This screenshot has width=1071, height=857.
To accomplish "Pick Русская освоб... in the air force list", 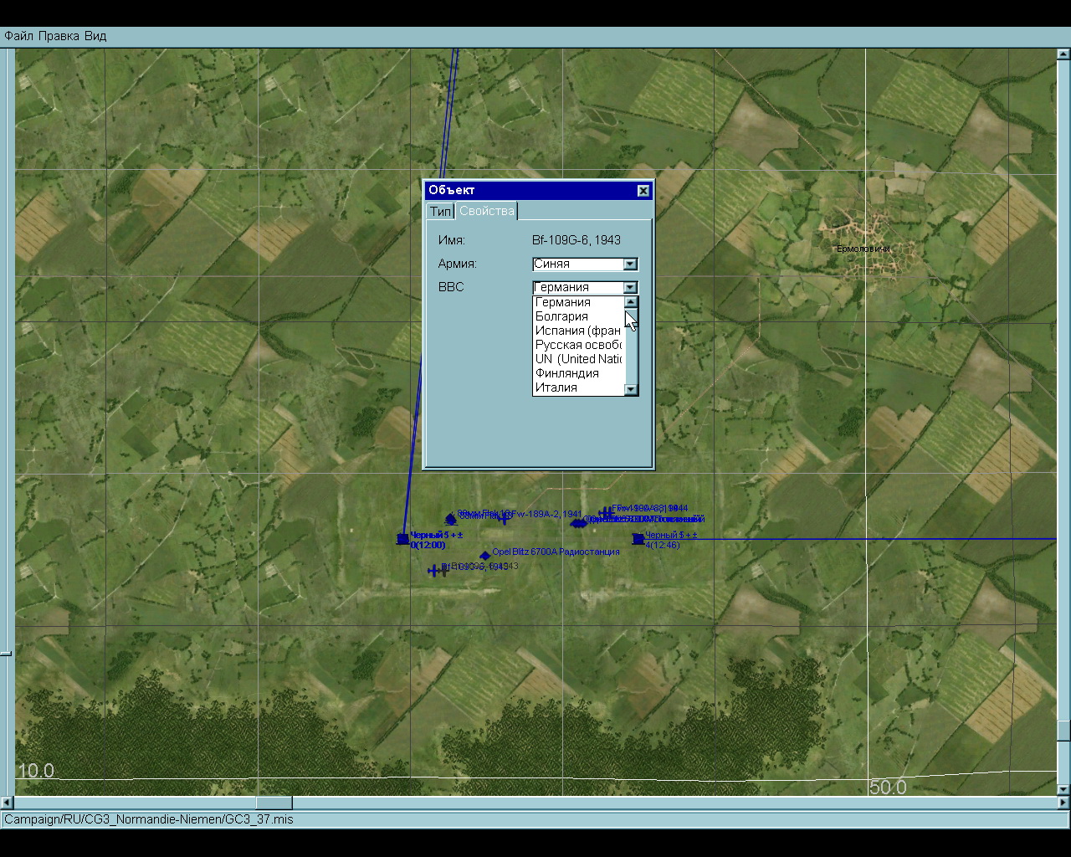I will point(578,345).
